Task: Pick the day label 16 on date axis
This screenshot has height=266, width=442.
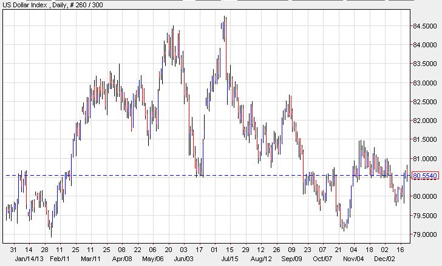Action: tap(400, 250)
